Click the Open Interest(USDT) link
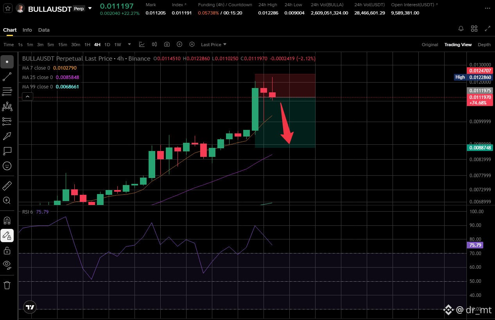Viewport: 495px width, 320px height. (414, 5)
